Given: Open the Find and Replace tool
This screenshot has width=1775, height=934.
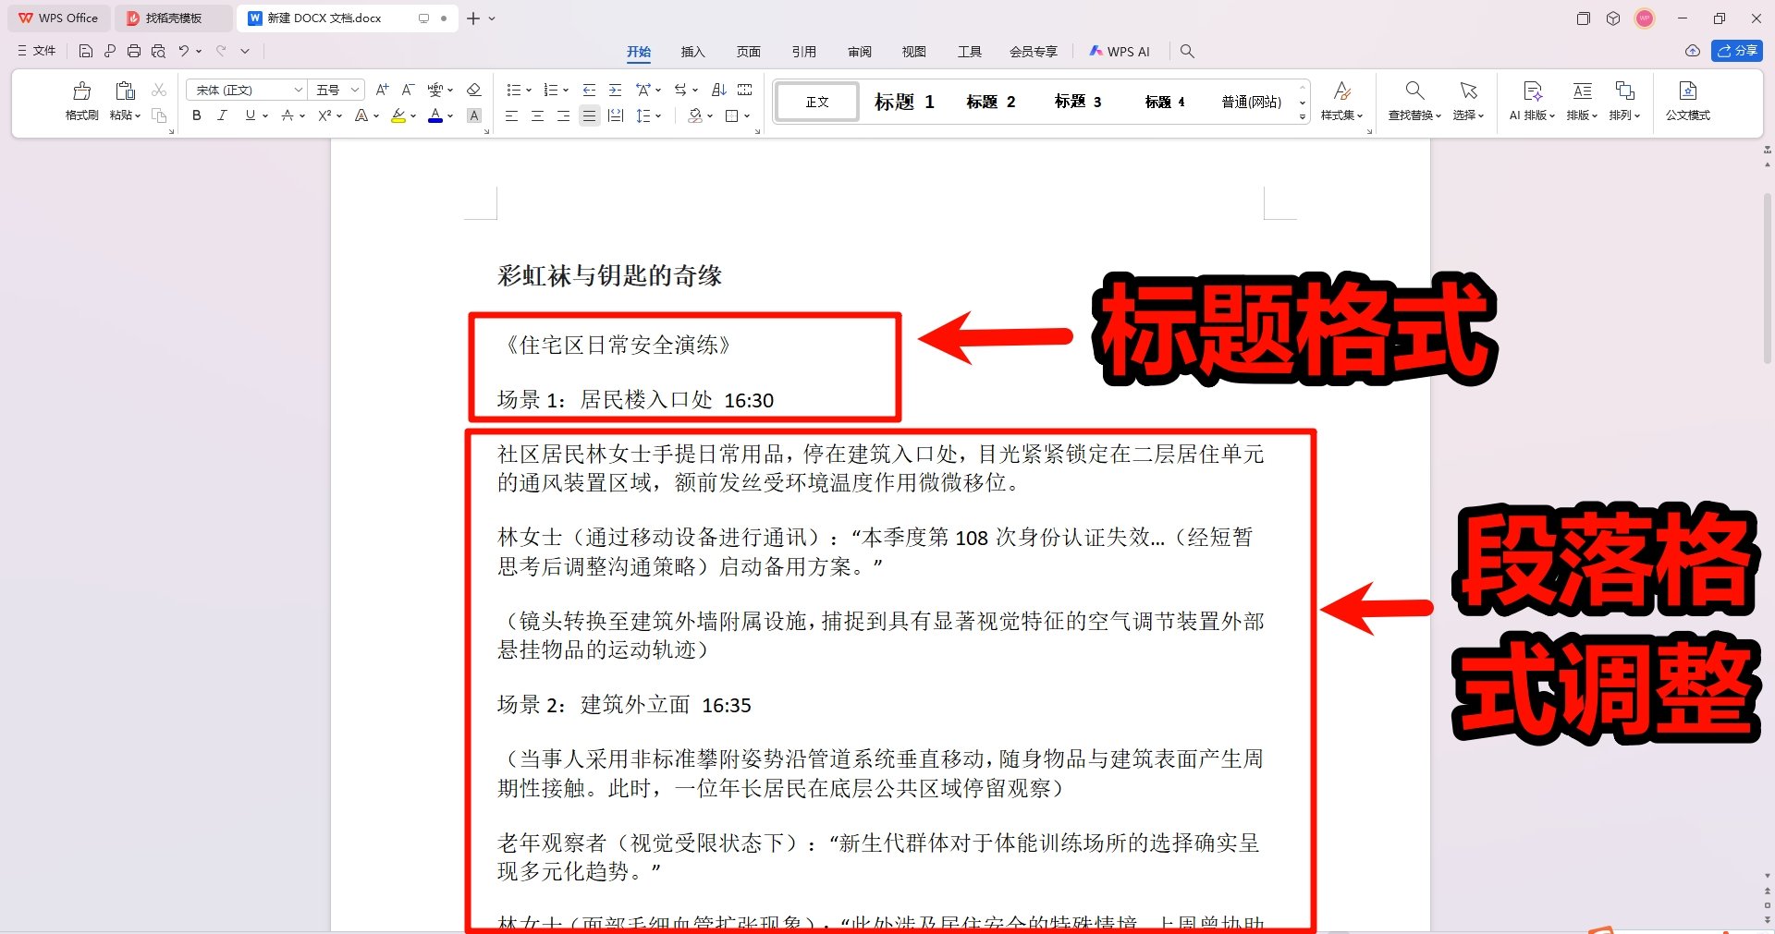Looking at the screenshot, I should click(1414, 100).
